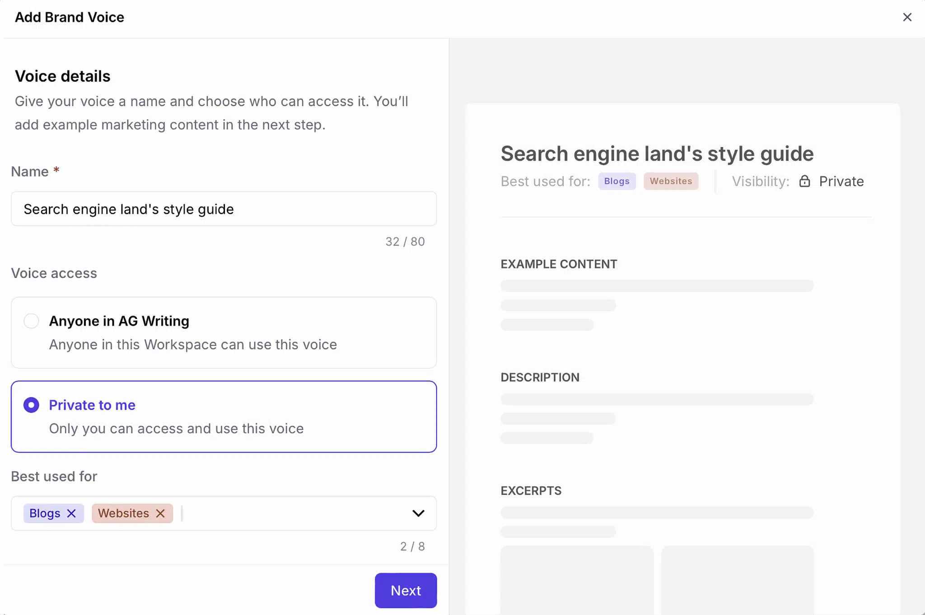Click the Private visibility text in preview
This screenshot has height=615, width=925.
tap(841, 181)
